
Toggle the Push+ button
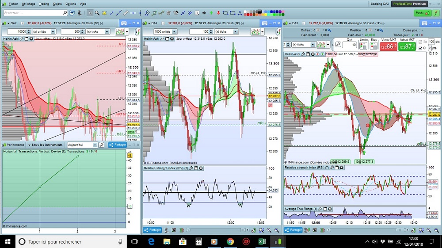pyautogui.click(x=422, y=13)
